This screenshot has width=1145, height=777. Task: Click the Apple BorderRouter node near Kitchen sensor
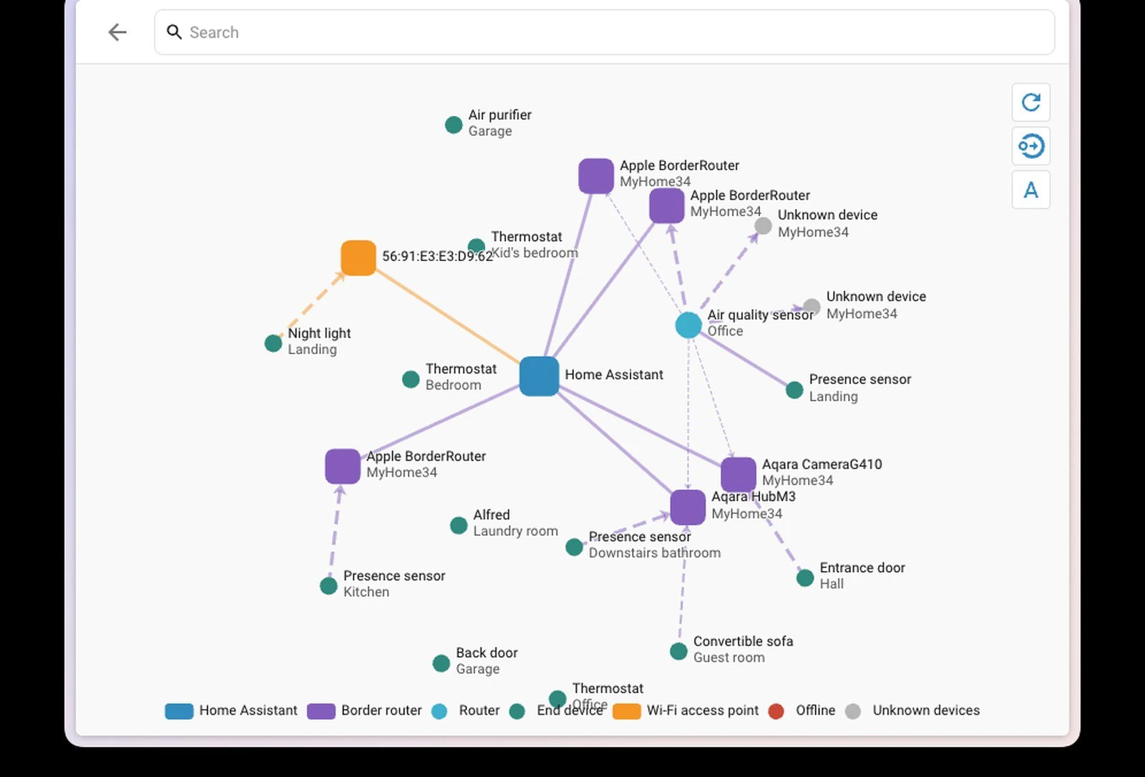[x=343, y=466]
